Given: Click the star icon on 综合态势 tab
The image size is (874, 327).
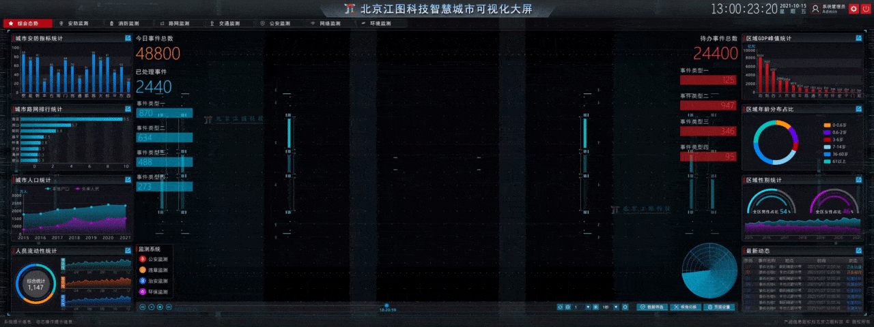Looking at the screenshot, I should click(x=10, y=23).
